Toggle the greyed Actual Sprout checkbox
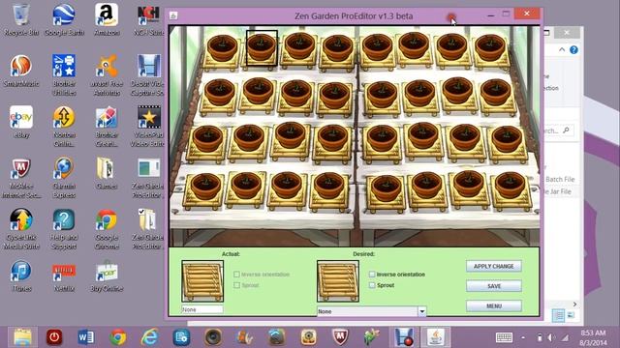The image size is (620, 348). point(236,285)
